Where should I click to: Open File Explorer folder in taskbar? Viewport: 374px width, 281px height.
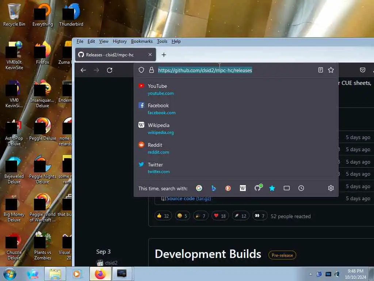tap(55, 274)
